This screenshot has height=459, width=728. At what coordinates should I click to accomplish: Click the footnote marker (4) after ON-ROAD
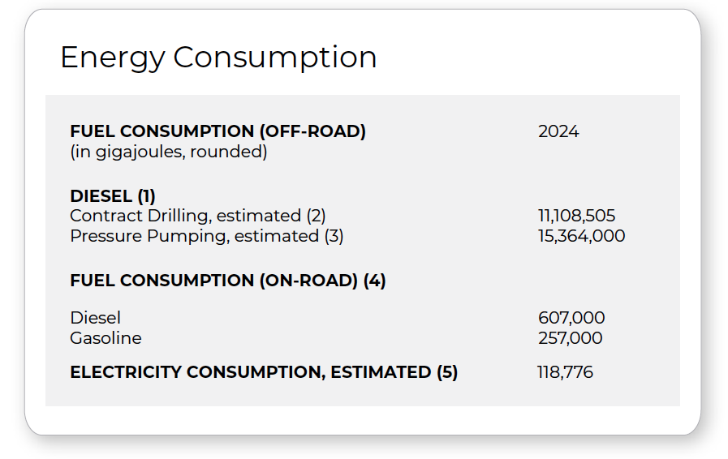click(x=375, y=281)
